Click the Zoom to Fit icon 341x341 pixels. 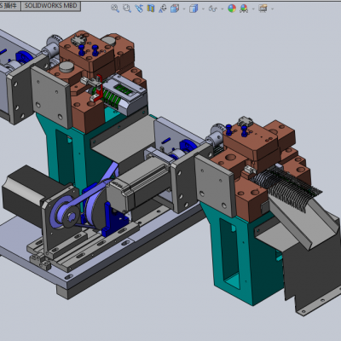(x=115, y=9)
